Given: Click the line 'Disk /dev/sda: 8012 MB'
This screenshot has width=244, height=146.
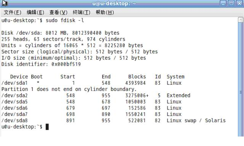Looking at the screenshot, I should (60, 33).
